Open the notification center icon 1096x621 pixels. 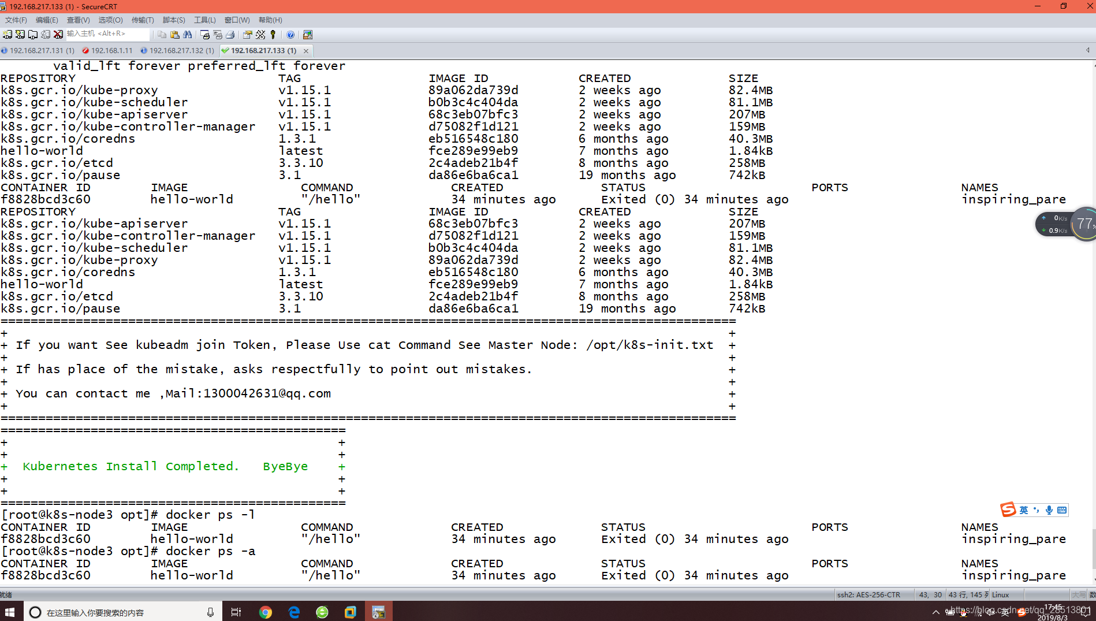click(x=1085, y=612)
